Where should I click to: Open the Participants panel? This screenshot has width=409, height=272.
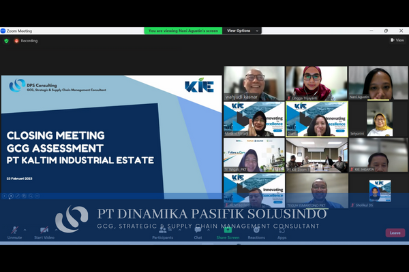pos(163,231)
